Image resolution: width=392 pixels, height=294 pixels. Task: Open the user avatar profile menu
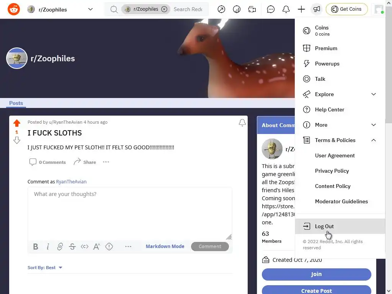[379, 9]
